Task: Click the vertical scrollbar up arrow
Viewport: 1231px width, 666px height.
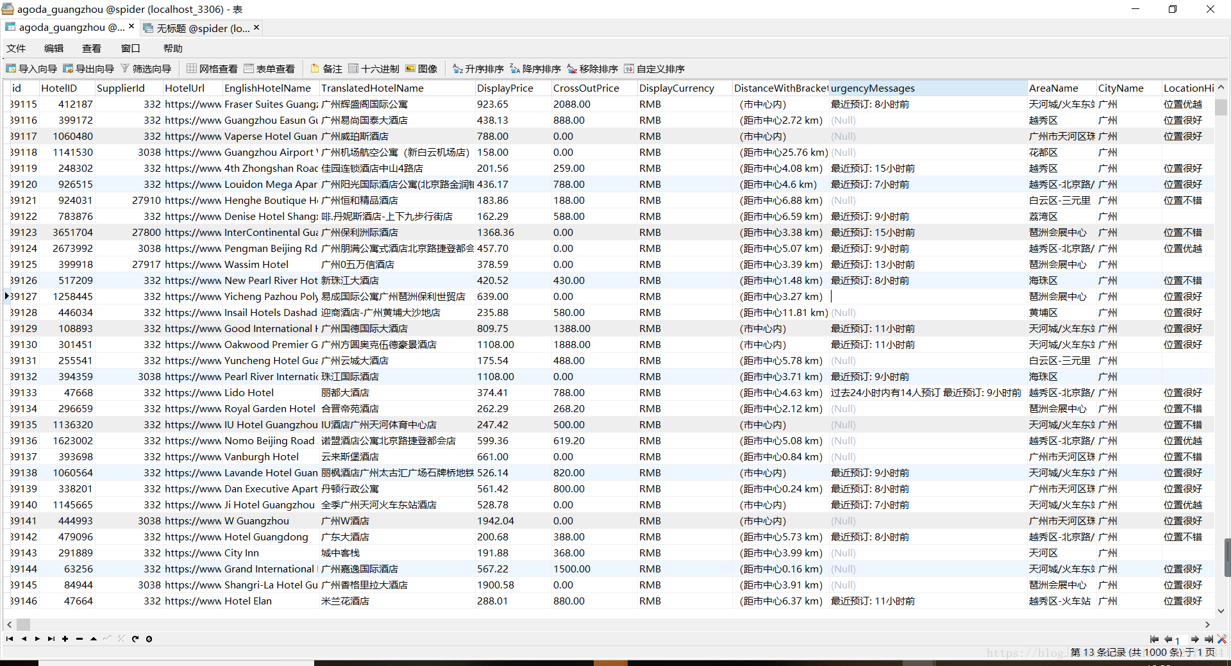Action: click(1221, 88)
